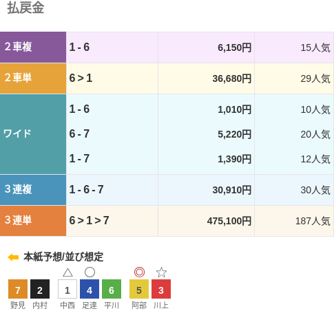This screenshot has width=334, height=322.
Task: Select the 2車複 row header
Action: click(33, 47)
